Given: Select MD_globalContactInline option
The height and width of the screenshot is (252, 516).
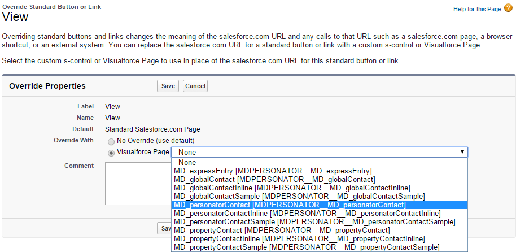Looking at the screenshot, I should [x=292, y=188].
